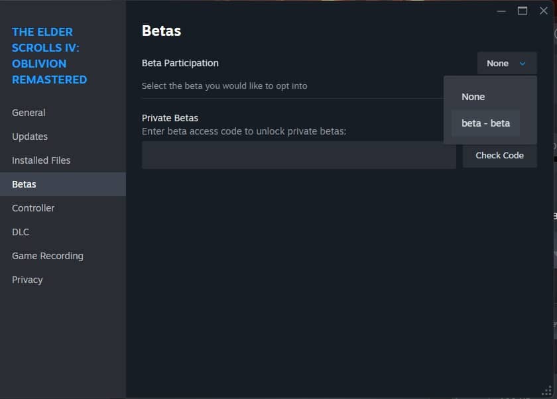Open the General settings tab
Viewport: 557px width, 399px height.
[63, 113]
